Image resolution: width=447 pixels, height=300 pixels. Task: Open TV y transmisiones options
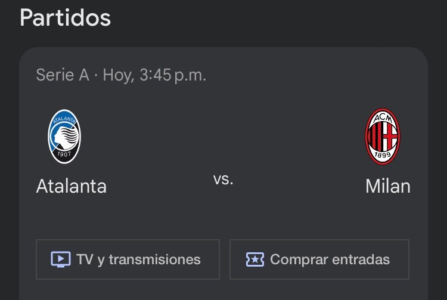[x=128, y=259]
